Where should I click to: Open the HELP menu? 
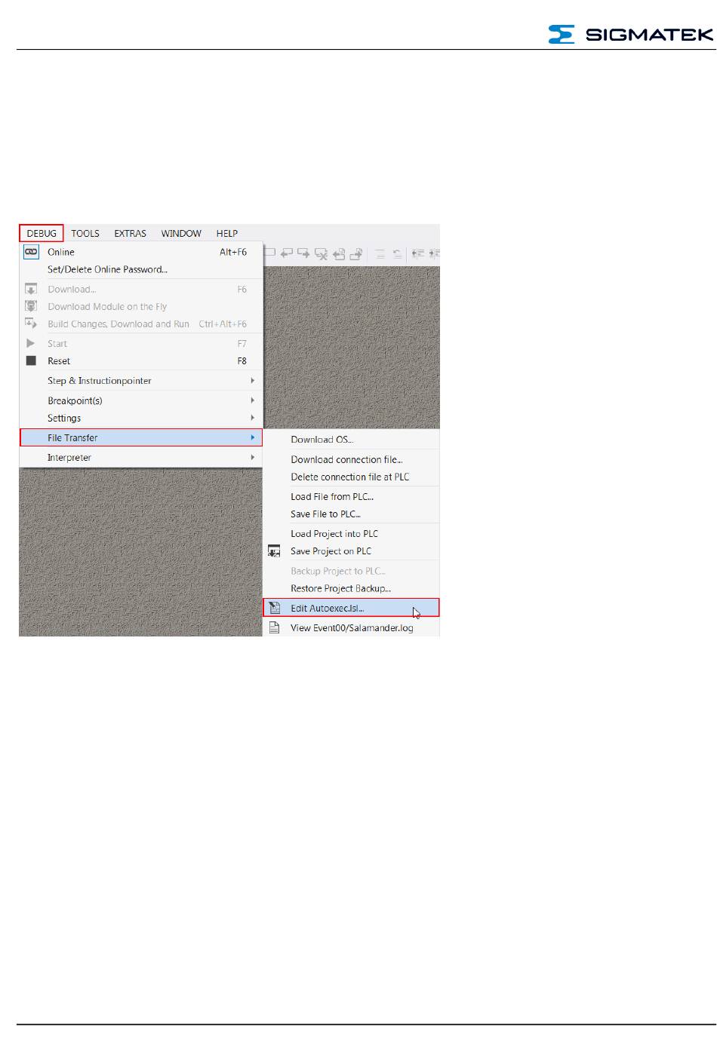[x=227, y=233]
